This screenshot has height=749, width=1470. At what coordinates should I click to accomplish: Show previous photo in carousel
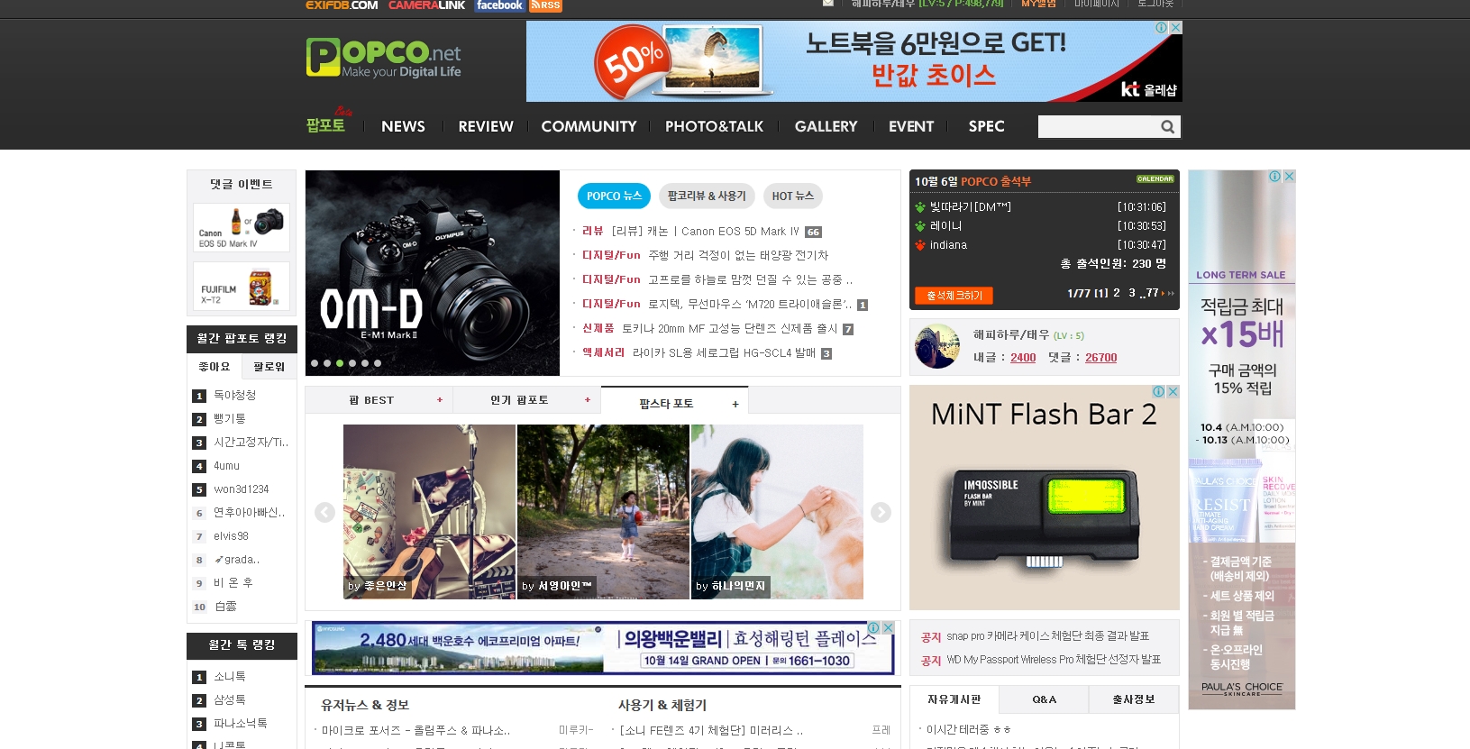point(324,512)
